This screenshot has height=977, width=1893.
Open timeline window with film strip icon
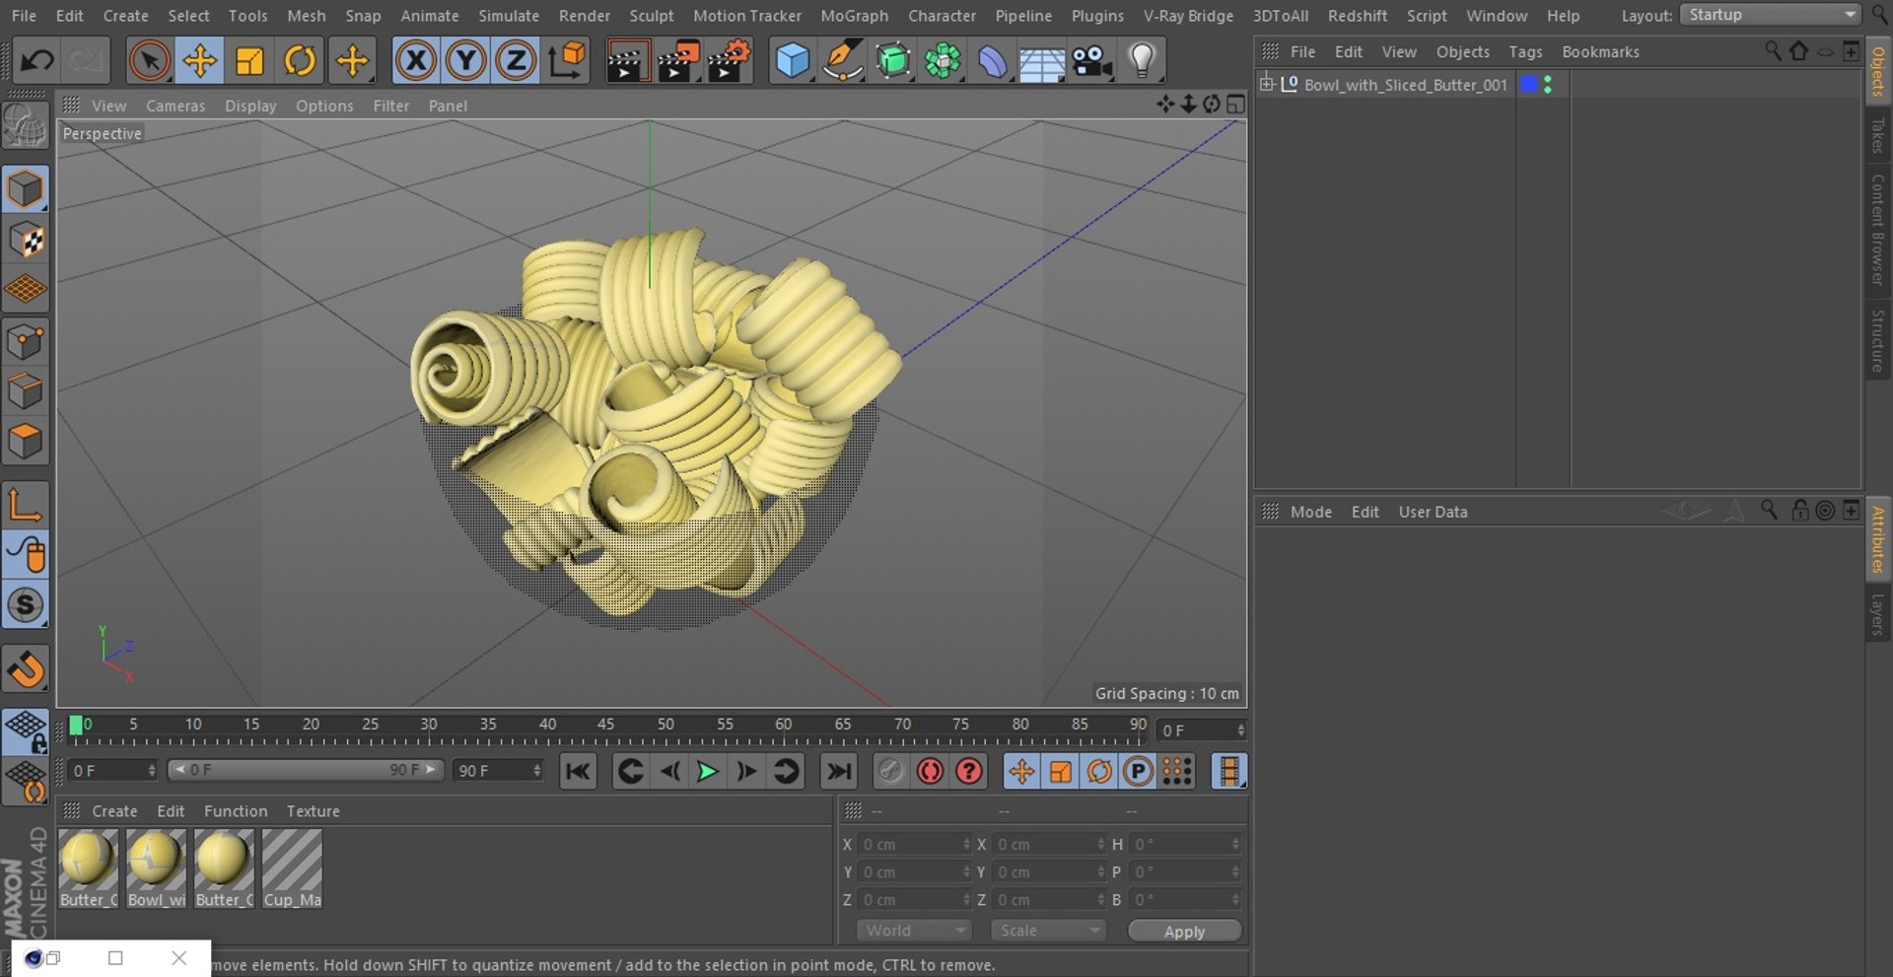coord(1228,771)
